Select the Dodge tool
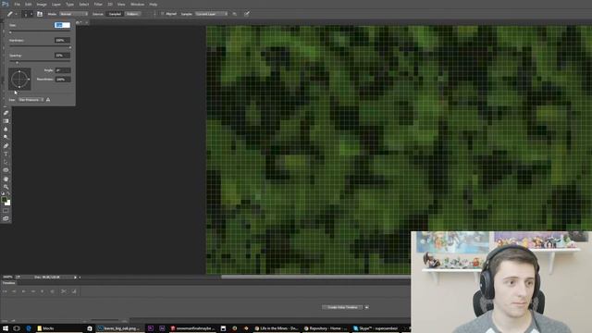The width and height of the screenshot is (592, 333). point(6,138)
